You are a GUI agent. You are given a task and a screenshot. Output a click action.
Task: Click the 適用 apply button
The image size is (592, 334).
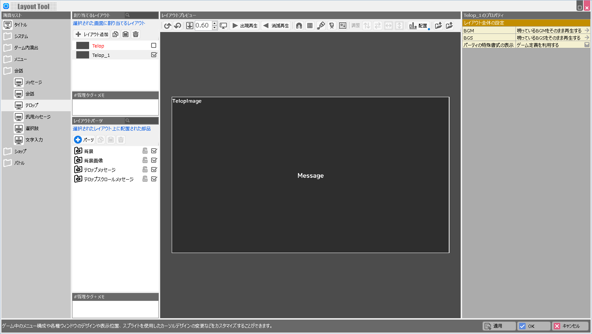pyautogui.click(x=499, y=326)
